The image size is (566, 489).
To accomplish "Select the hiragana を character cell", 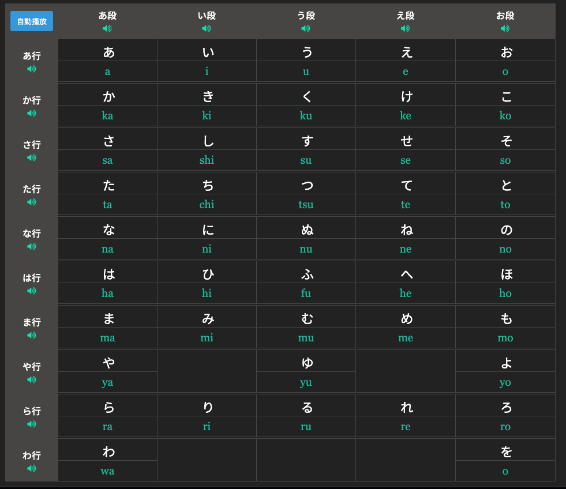I will tap(505, 451).
